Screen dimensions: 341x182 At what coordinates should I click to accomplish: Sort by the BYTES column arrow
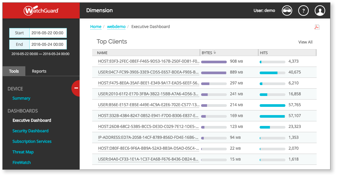pos(215,53)
